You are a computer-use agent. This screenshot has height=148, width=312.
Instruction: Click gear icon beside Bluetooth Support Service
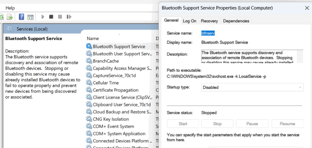[89, 46]
